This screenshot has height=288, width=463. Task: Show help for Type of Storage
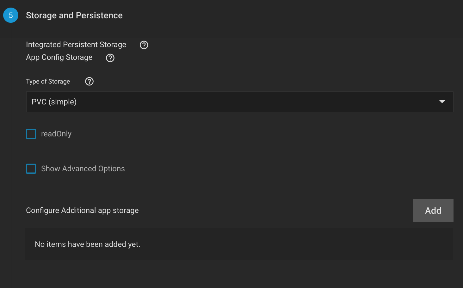point(90,81)
